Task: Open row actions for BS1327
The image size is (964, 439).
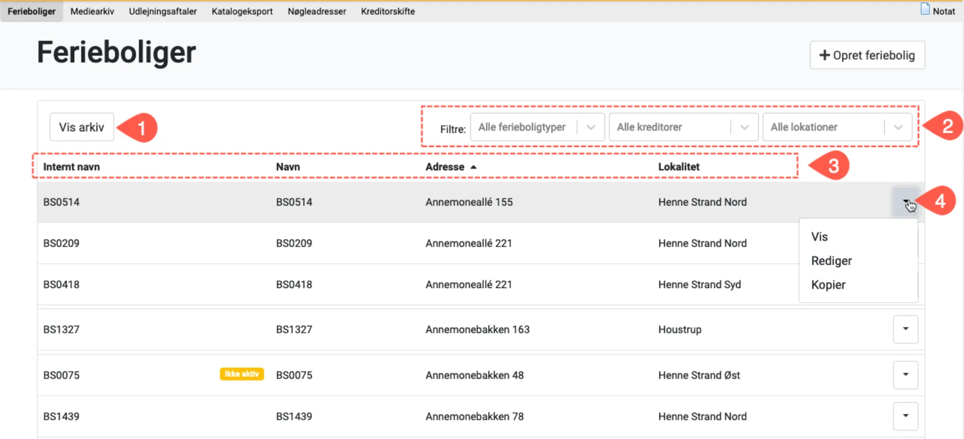Action: pyautogui.click(x=905, y=329)
